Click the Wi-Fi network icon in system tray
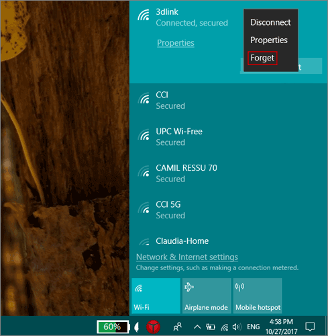328x336 pixels. tap(225, 327)
